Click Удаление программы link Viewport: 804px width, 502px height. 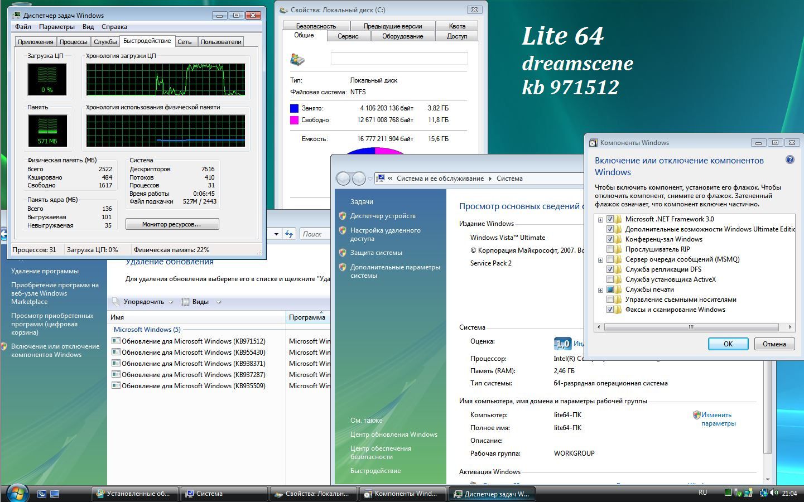click(45, 271)
